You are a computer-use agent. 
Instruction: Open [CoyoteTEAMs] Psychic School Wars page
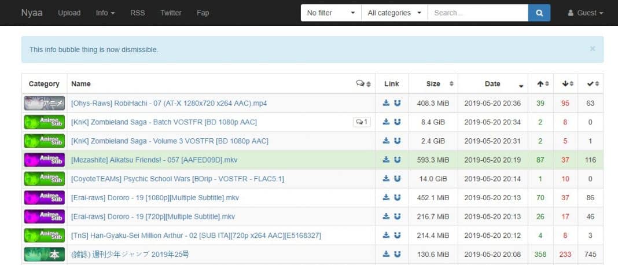coord(178,179)
